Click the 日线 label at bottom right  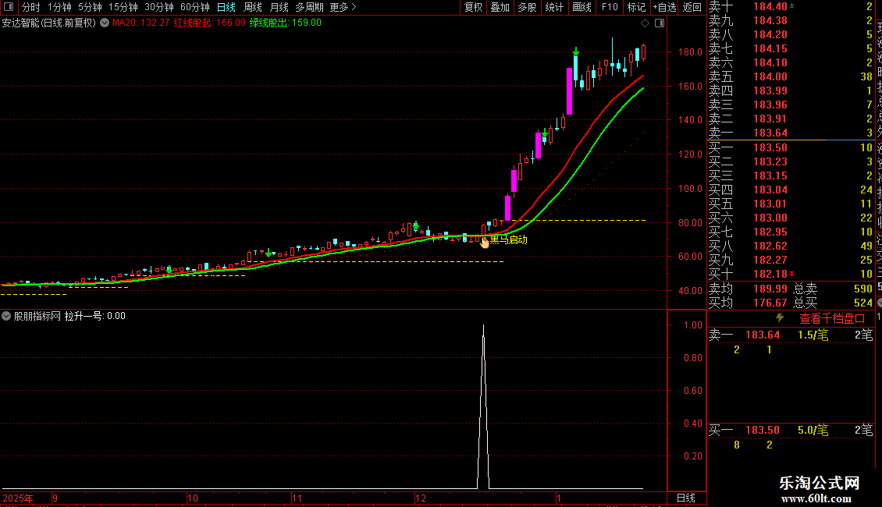click(685, 498)
